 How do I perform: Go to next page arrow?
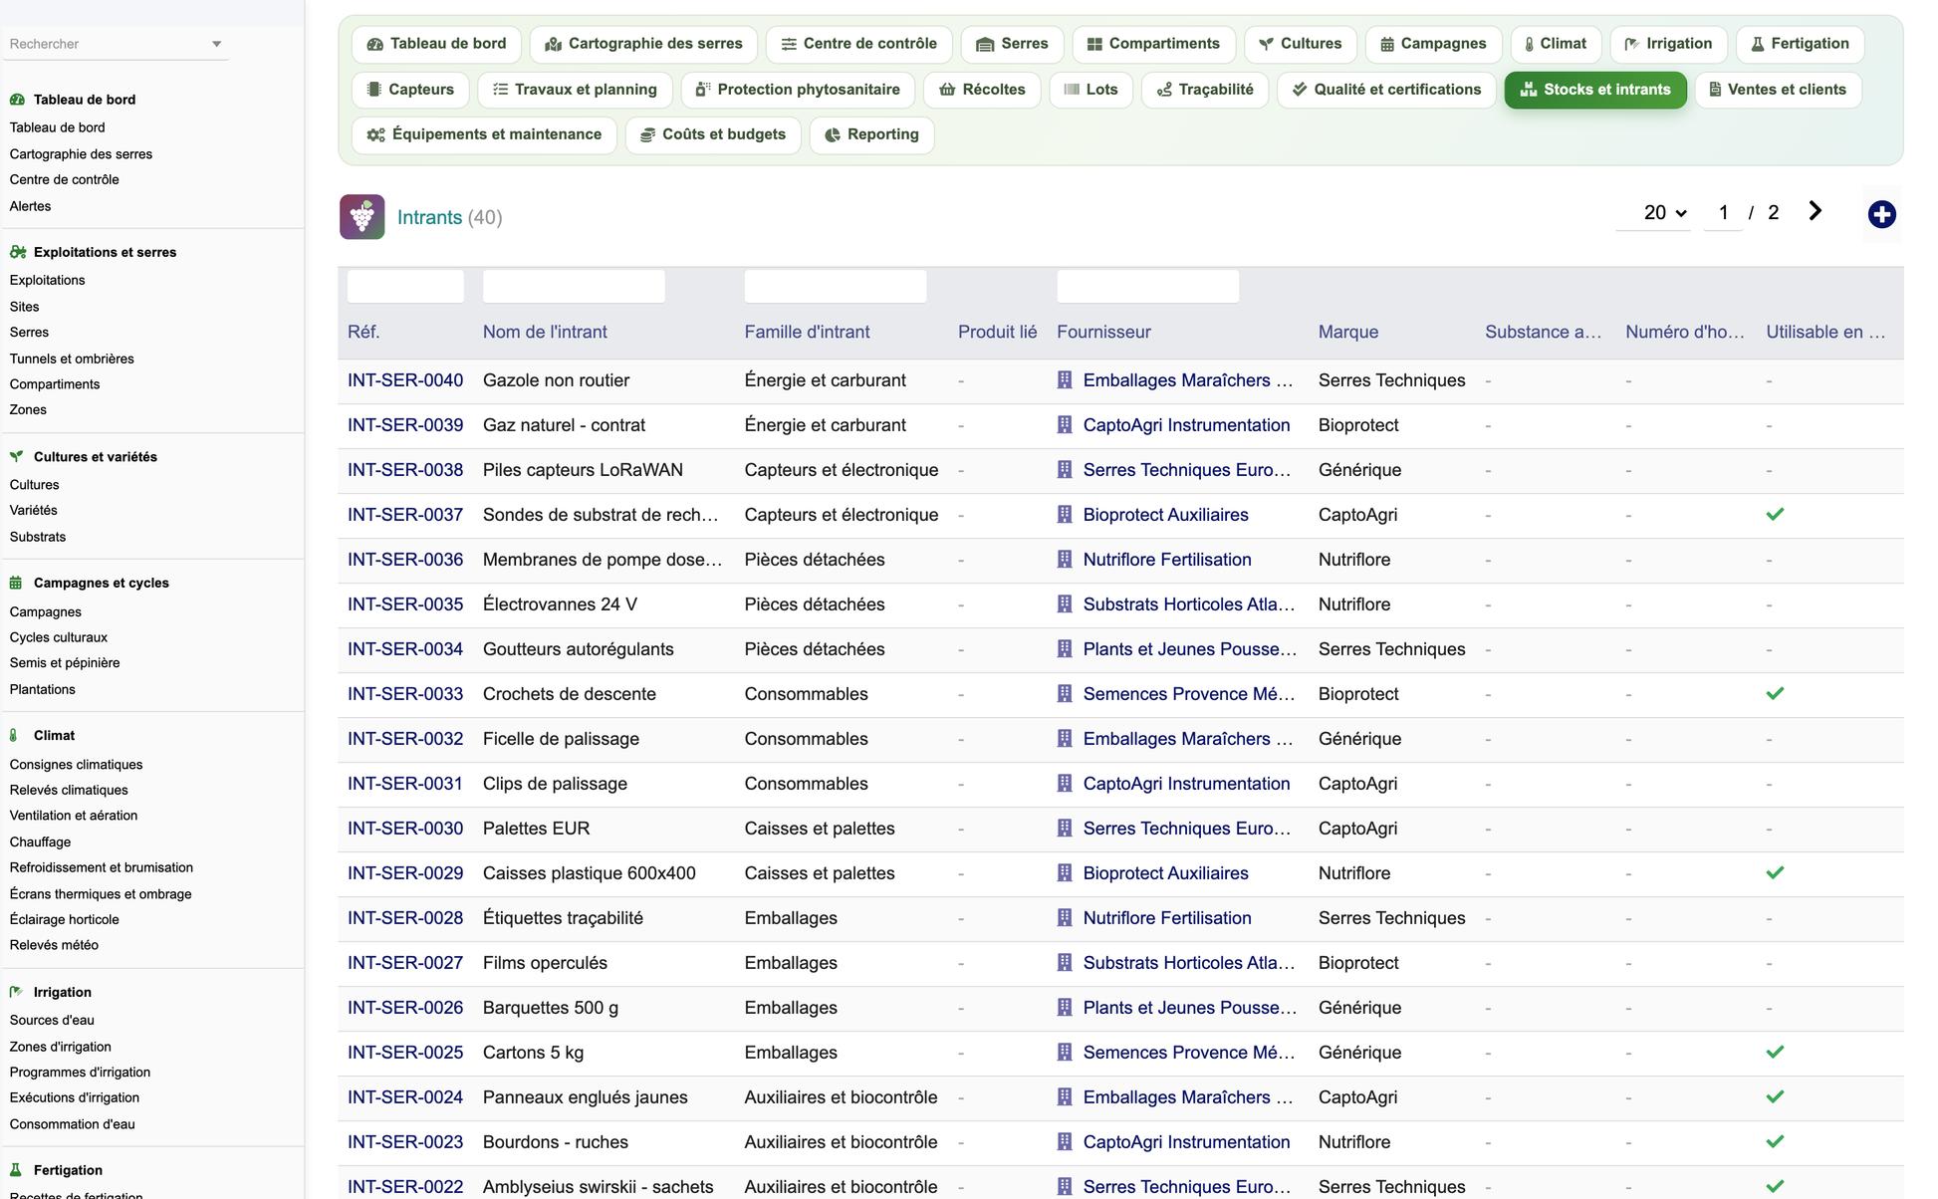pos(1815,211)
